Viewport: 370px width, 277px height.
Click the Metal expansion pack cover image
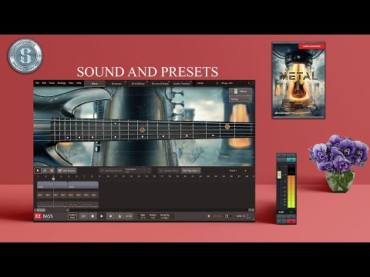(298, 80)
